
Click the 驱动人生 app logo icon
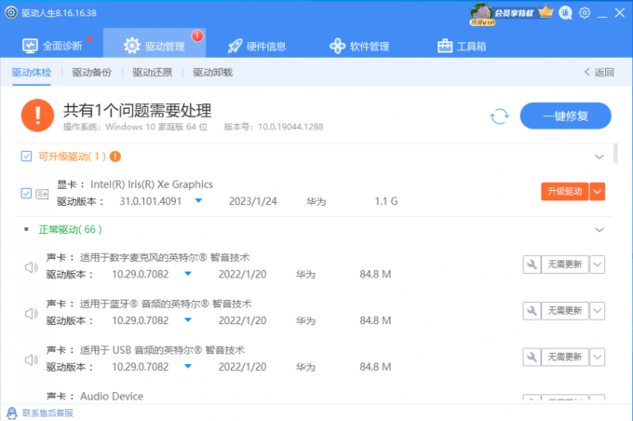(11, 12)
